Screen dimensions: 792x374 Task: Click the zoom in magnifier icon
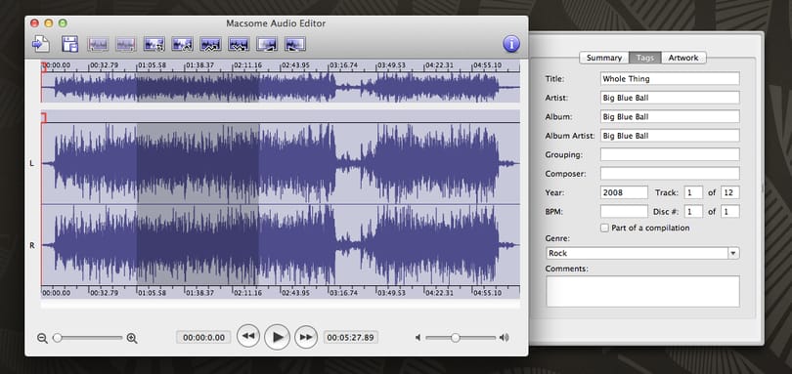click(x=132, y=338)
